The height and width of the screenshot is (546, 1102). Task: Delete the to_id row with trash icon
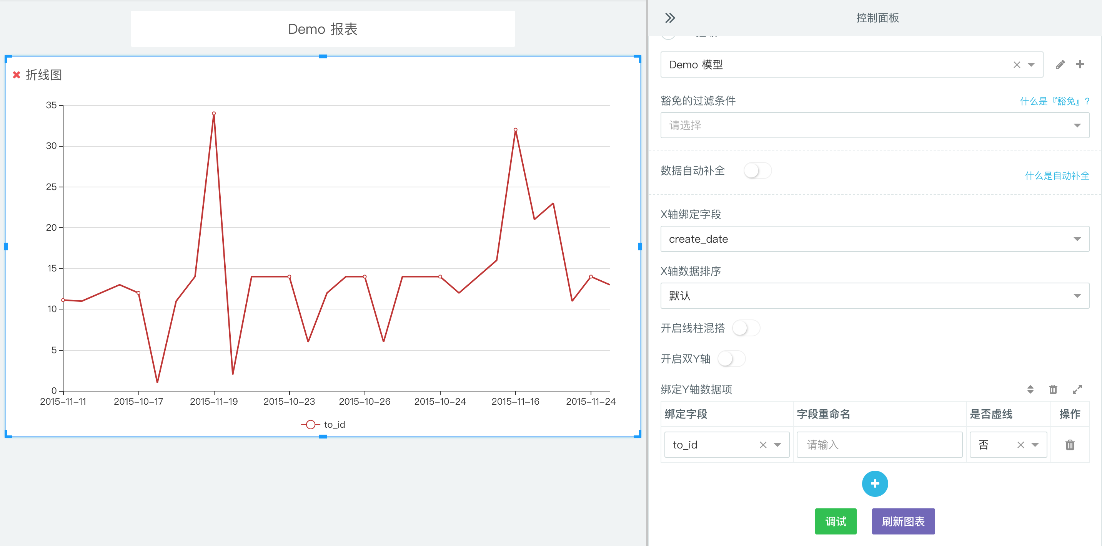point(1069,445)
